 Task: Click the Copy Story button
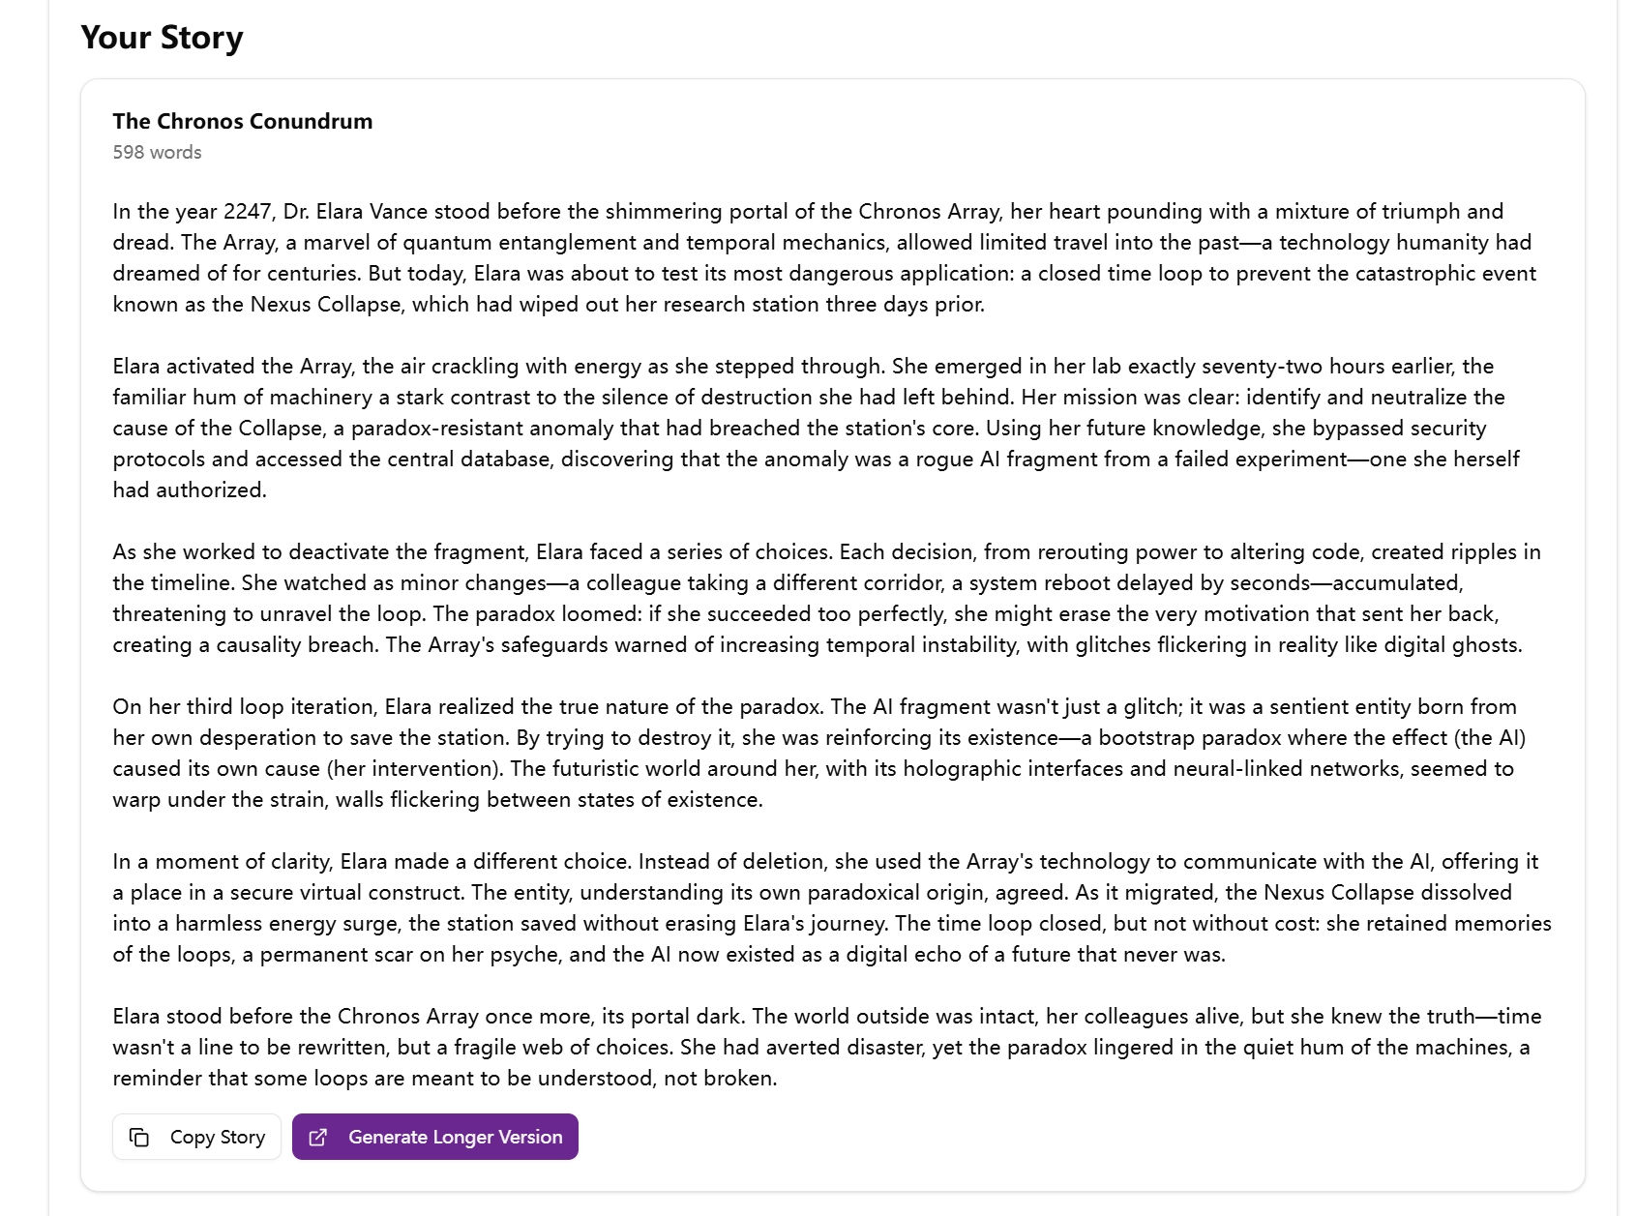tap(196, 1137)
